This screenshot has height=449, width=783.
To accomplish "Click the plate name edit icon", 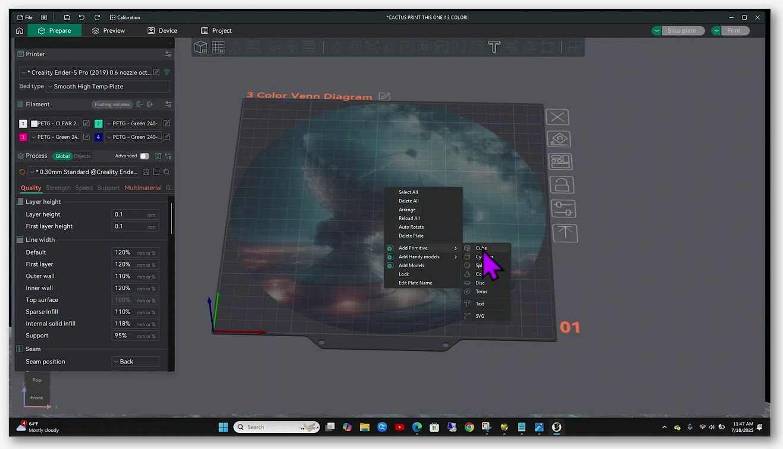I will point(385,96).
